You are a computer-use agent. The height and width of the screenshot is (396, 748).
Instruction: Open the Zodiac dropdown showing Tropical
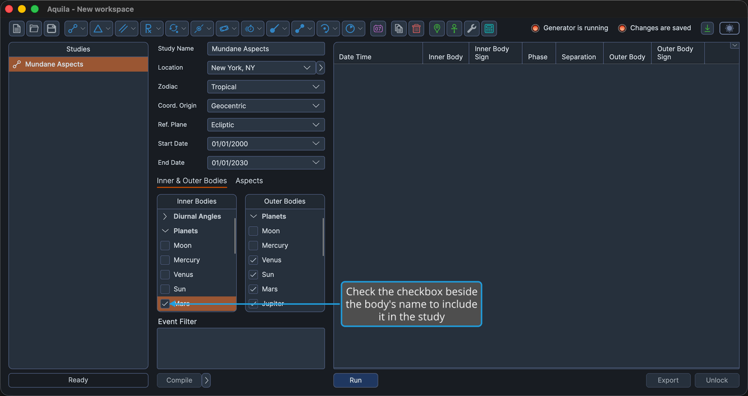pos(266,87)
